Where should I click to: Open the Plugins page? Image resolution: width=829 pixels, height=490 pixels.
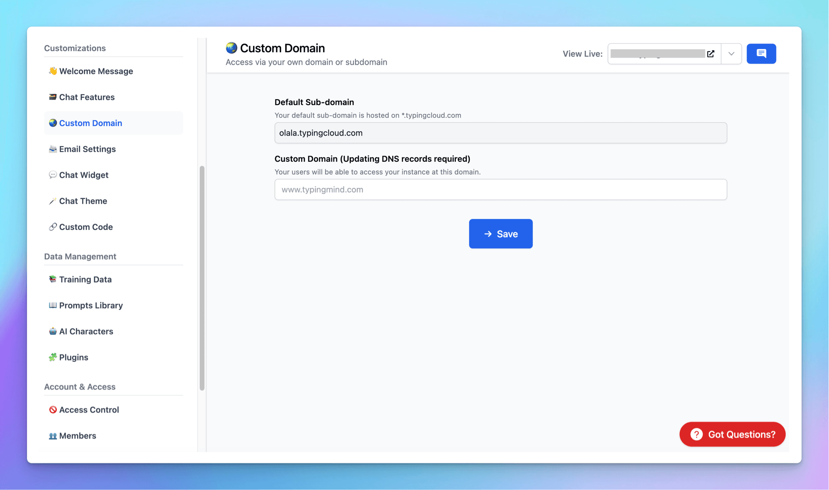click(113, 357)
